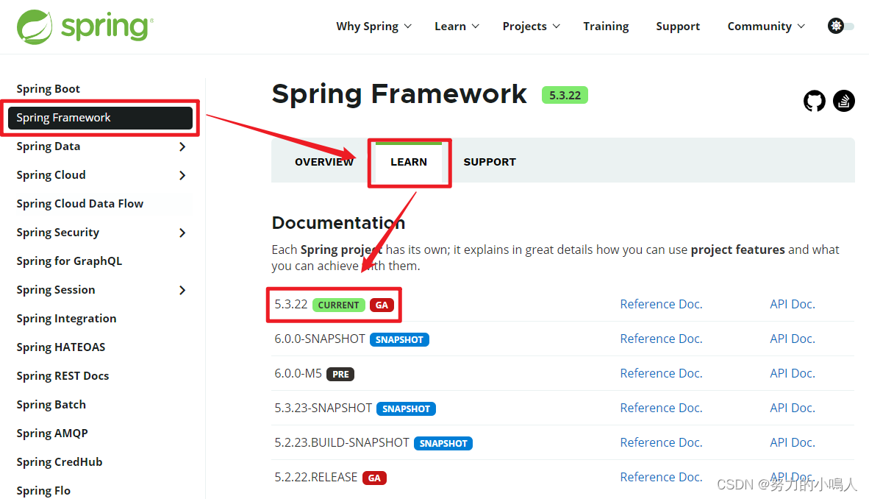869x499 pixels.
Task: Open Spring REST Docs project
Action: click(62, 376)
